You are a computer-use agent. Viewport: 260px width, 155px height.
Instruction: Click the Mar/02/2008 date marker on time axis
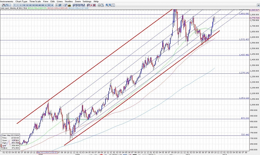pos(47,152)
